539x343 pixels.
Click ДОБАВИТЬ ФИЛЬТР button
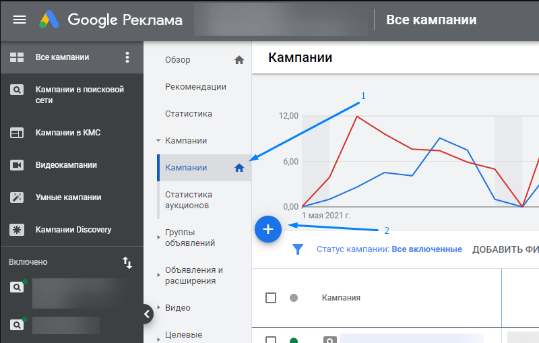505,249
